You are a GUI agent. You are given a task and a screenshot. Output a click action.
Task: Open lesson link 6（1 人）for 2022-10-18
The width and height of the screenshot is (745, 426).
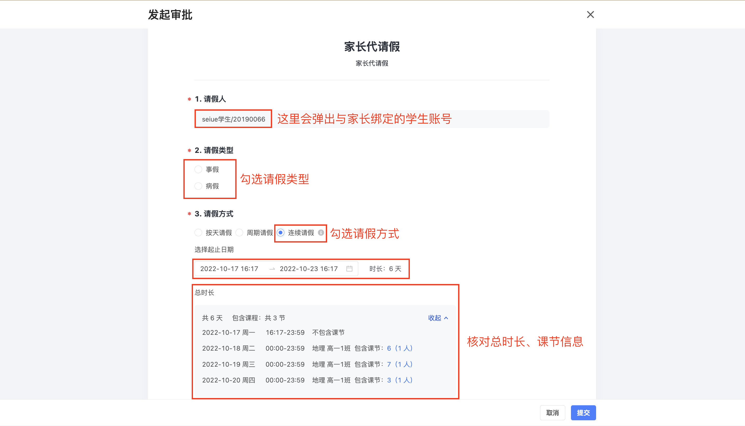tap(400, 348)
